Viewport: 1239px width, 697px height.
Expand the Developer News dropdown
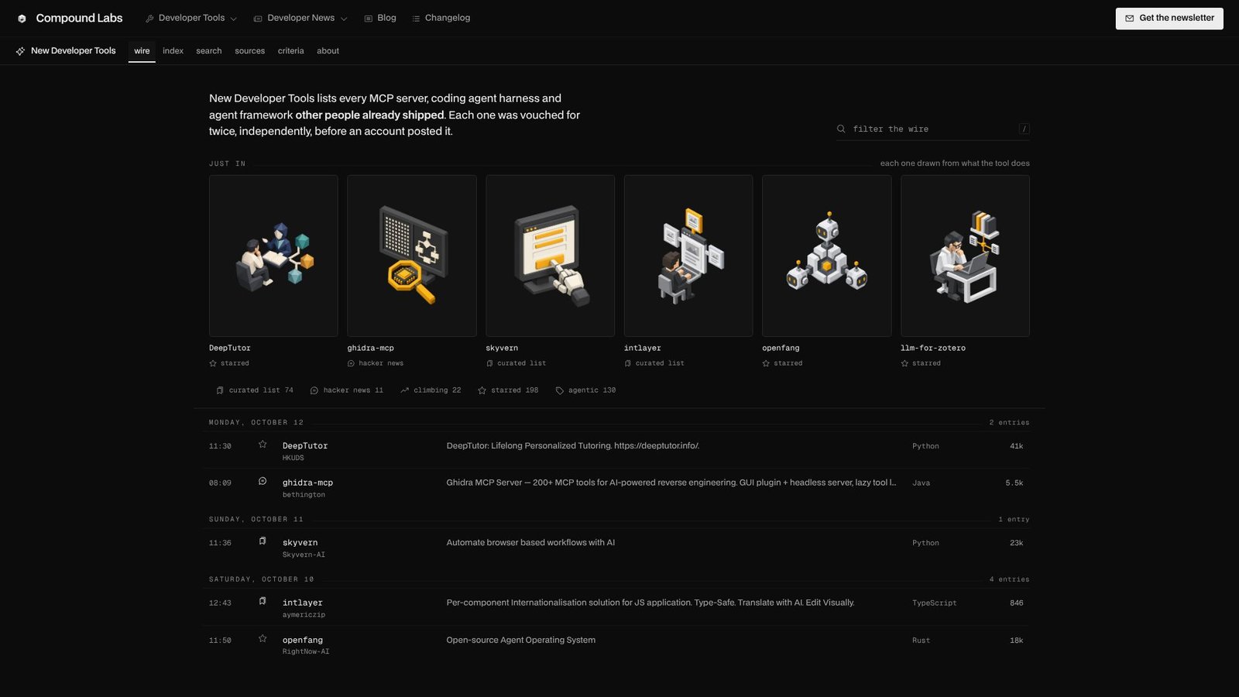[x=300, y=18]
